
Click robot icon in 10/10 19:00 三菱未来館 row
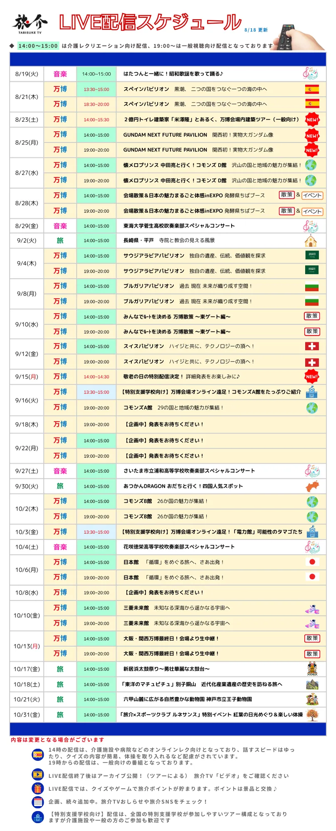[x=312, y=623]
